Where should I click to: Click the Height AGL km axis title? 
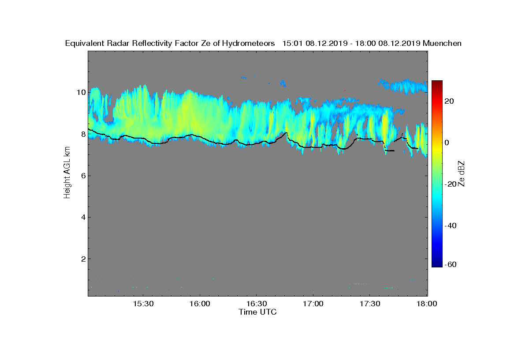pos(67,173)
